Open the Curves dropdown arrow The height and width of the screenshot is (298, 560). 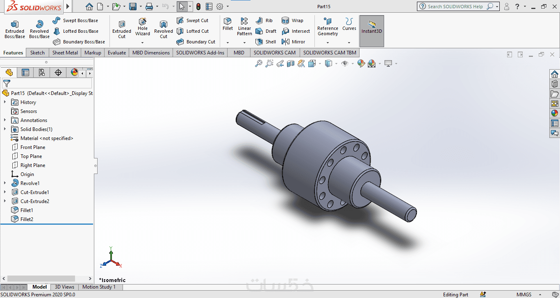349,43
